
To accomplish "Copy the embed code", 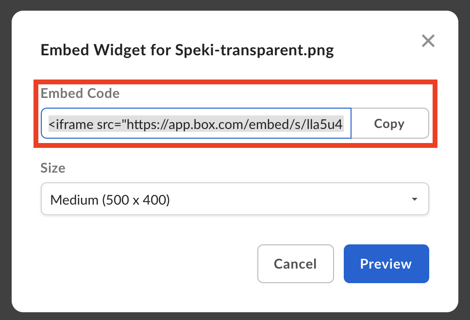I will coord(390,123).
